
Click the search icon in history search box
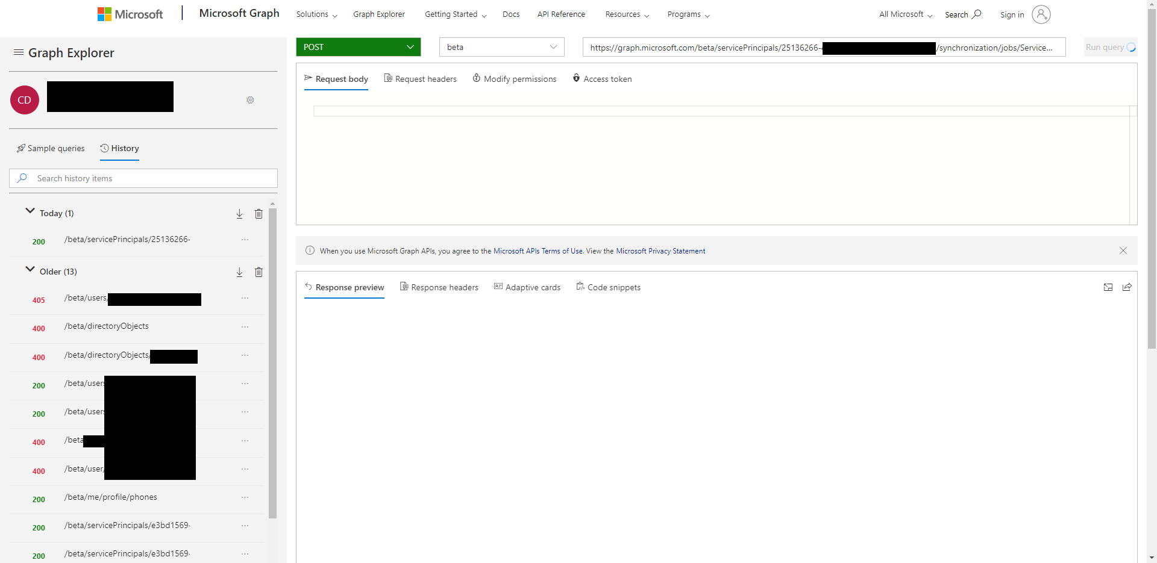tap(22, 178)
